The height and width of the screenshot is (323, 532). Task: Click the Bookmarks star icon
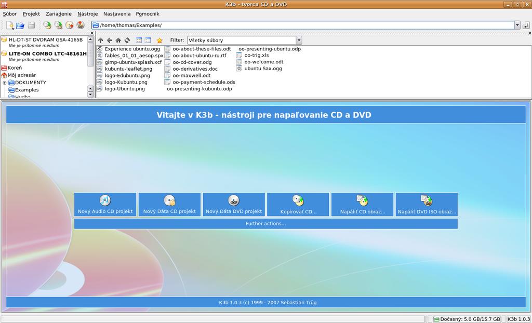coord(159,41)
